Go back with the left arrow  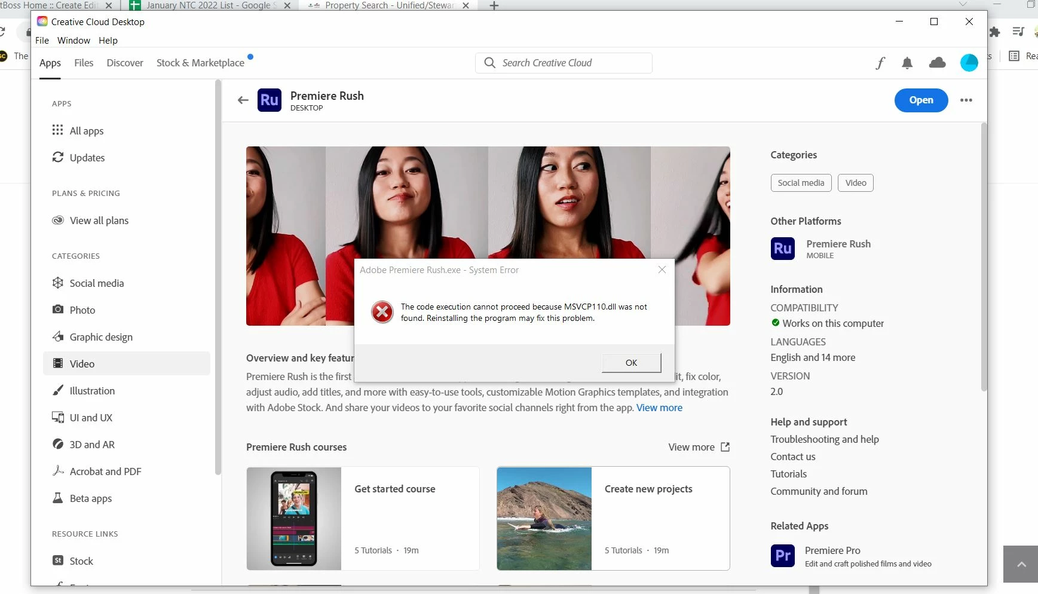click(x=243, y=100)
